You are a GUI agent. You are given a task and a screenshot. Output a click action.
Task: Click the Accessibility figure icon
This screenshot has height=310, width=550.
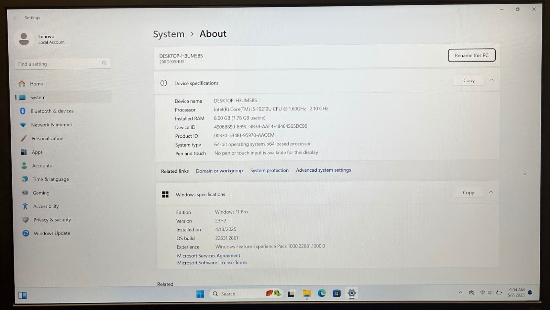point(25,206)
